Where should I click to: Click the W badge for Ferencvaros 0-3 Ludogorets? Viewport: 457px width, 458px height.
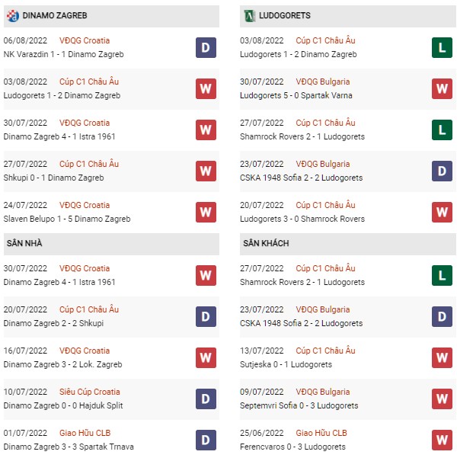[442, 440]
